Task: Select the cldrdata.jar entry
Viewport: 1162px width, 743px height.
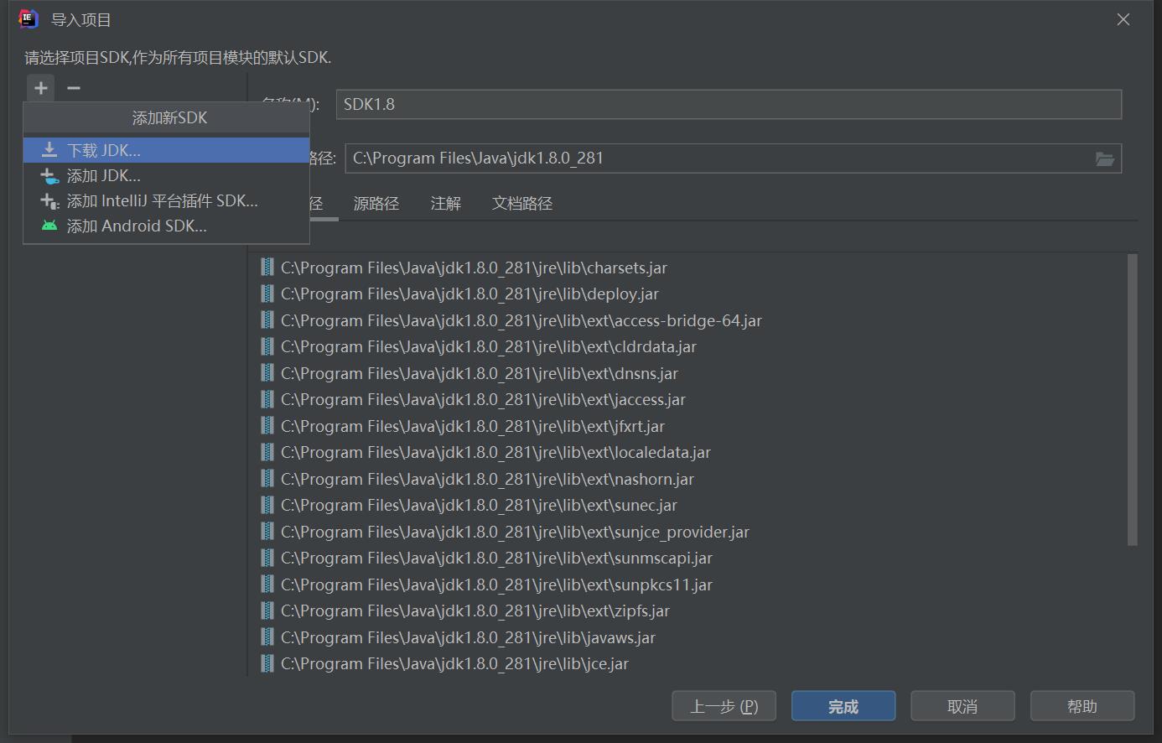Action: click(x=488, y=346)
